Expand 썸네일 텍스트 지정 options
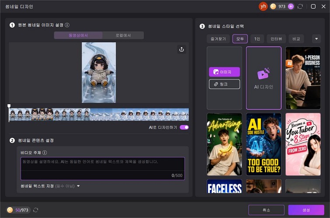The width and height of the screenshot is (330, 218). coord(78,186)
